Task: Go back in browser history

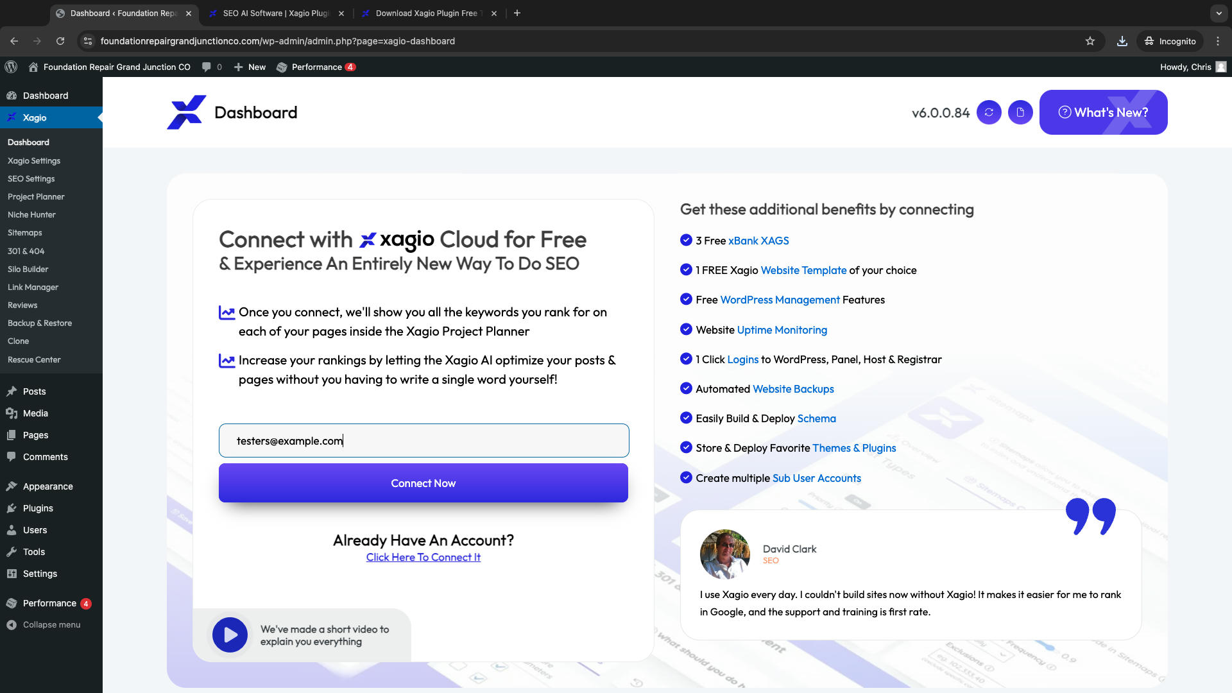Action: point(14,41)
